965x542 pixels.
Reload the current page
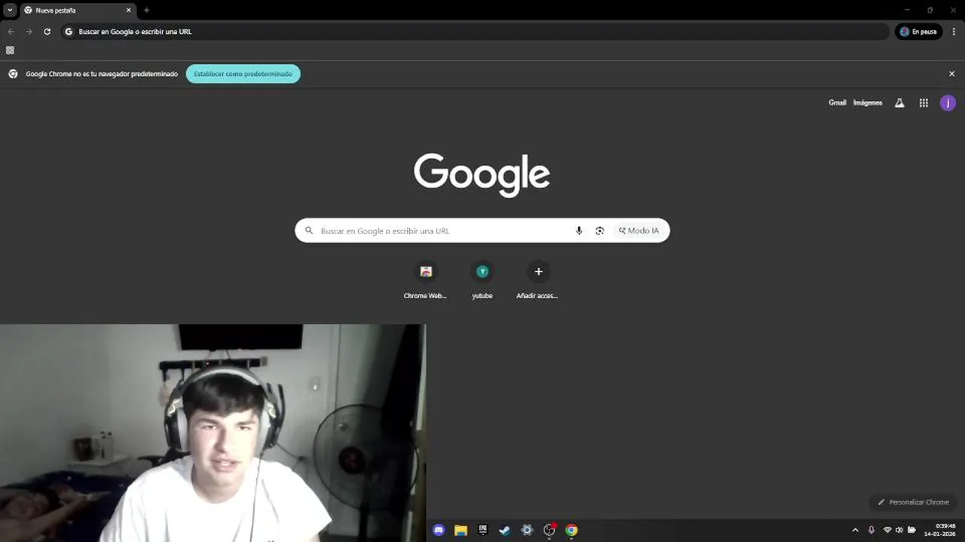click(47, 32)
